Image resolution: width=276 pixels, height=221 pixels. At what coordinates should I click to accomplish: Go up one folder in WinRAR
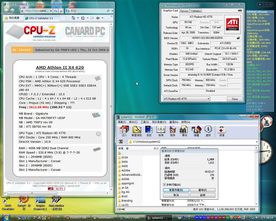click(121, 142)
